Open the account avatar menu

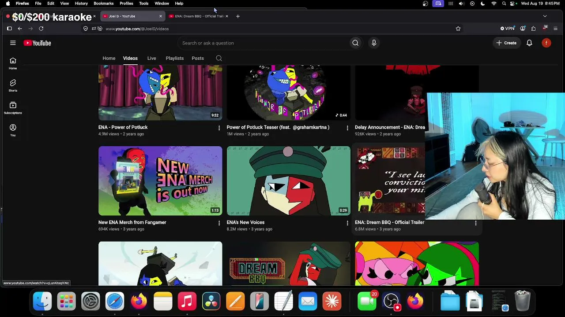pos(546,43)
